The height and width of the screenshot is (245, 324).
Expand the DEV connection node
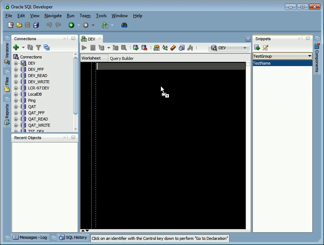coord(16,63)
